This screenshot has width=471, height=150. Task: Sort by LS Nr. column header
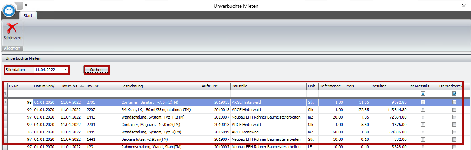pos(20,86)
